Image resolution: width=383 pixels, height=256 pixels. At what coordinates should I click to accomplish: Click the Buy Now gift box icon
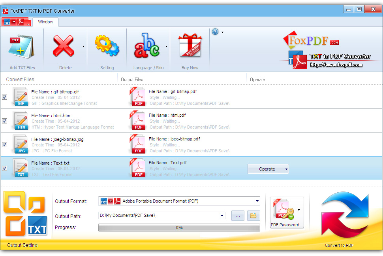click(190, 45)
